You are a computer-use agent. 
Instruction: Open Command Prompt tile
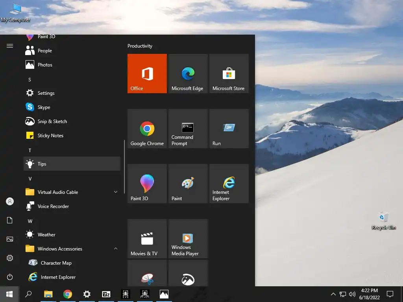pos(188,129)
